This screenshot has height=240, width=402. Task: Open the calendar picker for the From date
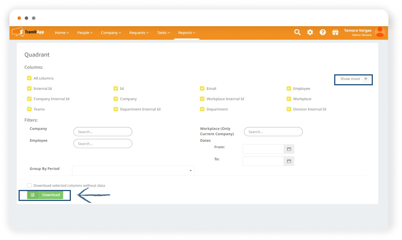pyautogui.click(x=289, y=149)
